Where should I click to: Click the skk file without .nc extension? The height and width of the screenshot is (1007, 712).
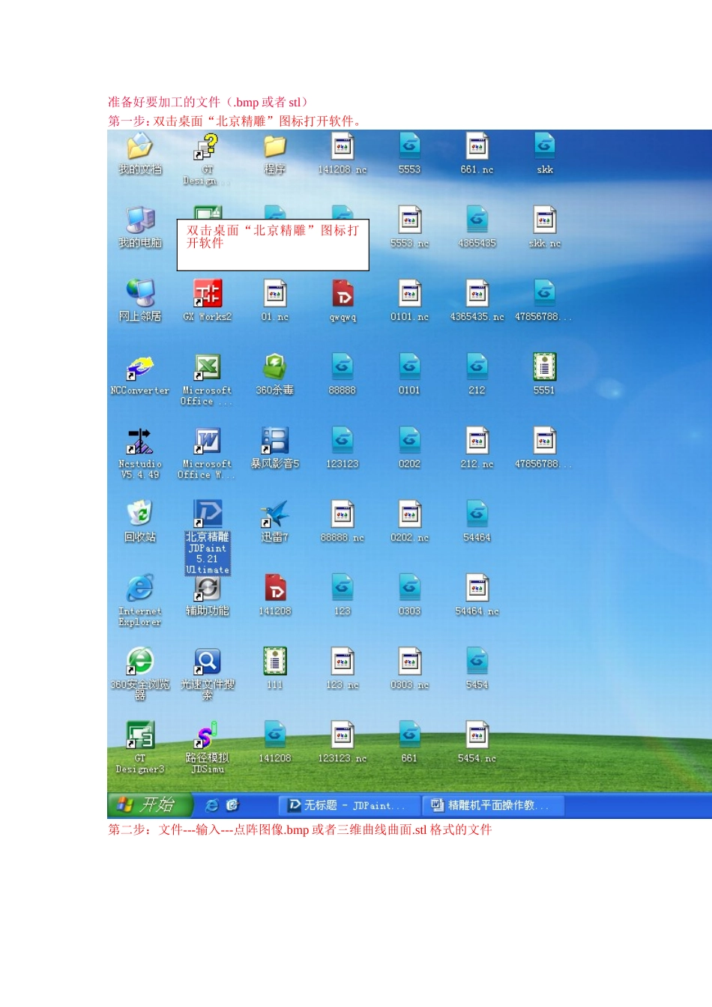[545, 154]
